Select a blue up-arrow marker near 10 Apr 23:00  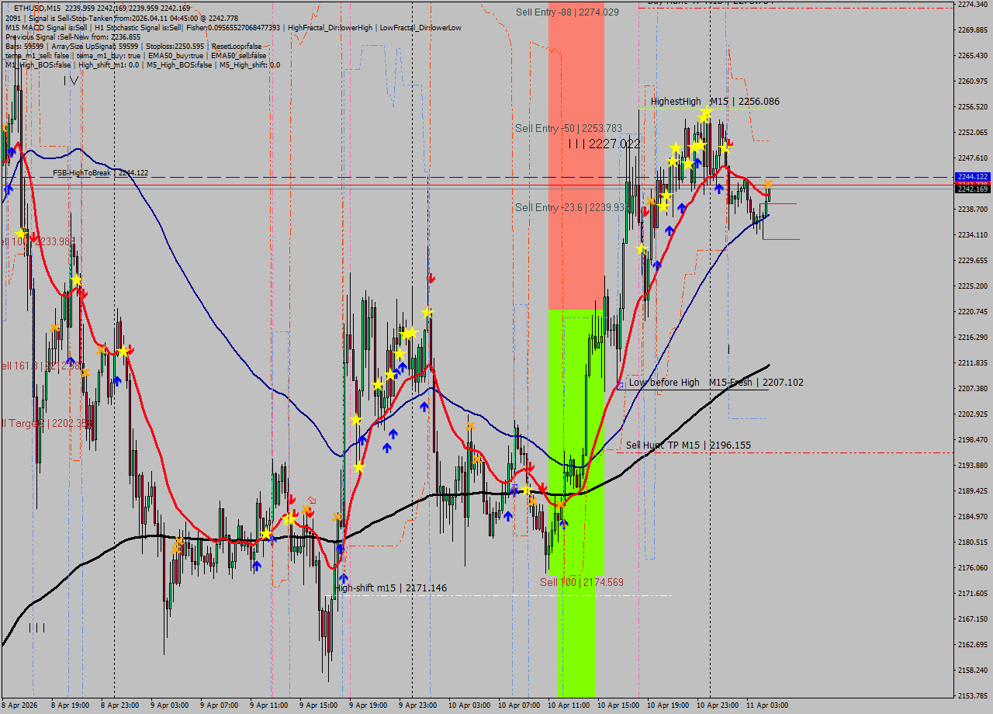click(718, 187)
